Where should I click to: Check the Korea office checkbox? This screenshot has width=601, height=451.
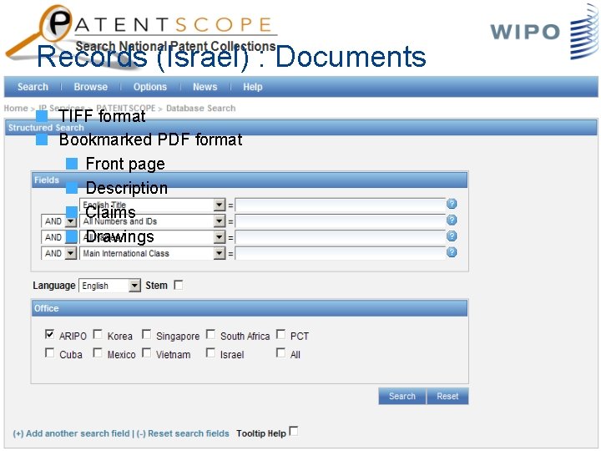98,334
